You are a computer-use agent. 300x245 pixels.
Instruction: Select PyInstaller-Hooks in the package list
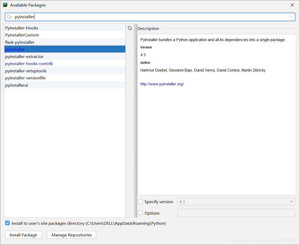click(x=65, y=28)
